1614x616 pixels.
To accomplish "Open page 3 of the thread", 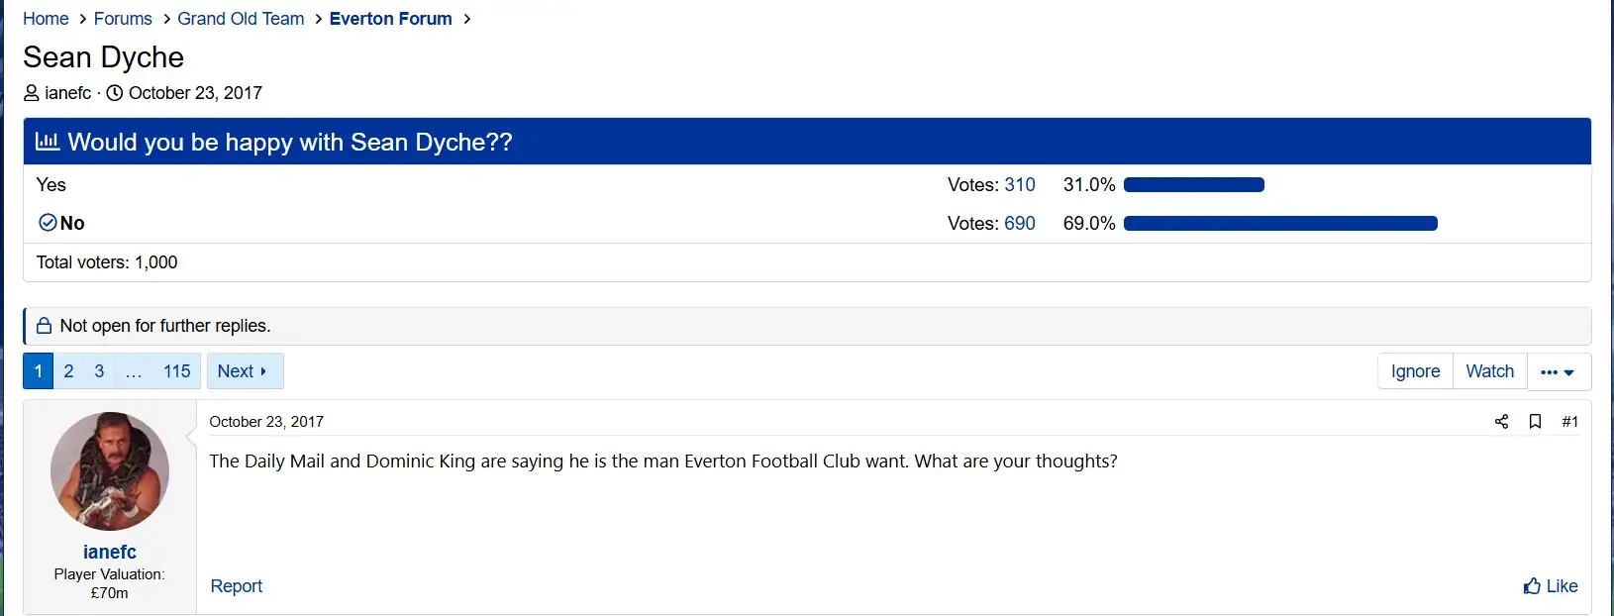I will point(99,371).
